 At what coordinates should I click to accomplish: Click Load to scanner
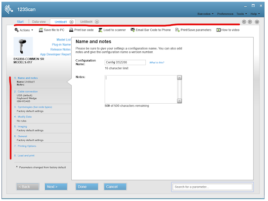click(112, 30)
